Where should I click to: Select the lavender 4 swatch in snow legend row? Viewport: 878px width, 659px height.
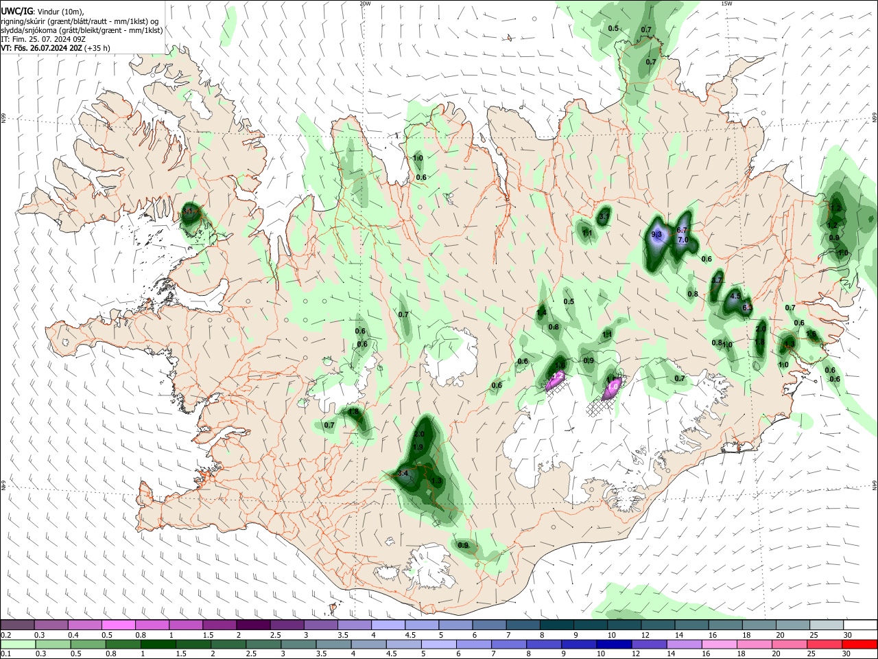387,625
